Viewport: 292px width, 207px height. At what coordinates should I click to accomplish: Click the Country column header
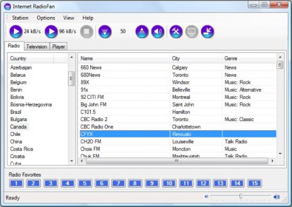coord(31,58)
